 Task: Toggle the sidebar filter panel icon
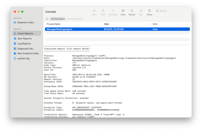click(47, 19)
